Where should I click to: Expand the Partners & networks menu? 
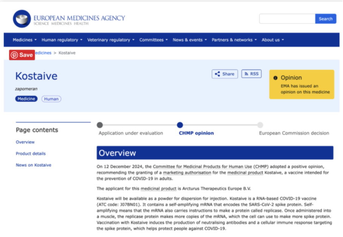click(x=234, y=40)
